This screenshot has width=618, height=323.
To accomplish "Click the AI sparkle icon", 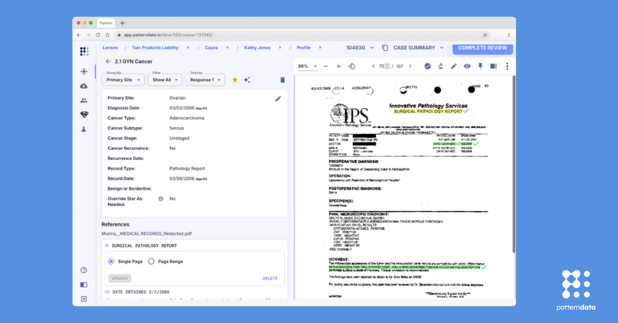I will pos(247,80).
